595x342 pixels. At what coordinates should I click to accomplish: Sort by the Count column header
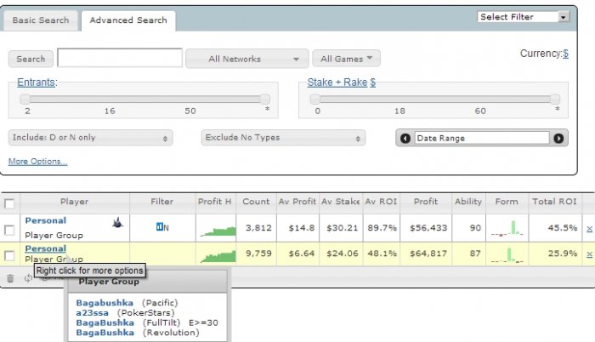[256, 202]
